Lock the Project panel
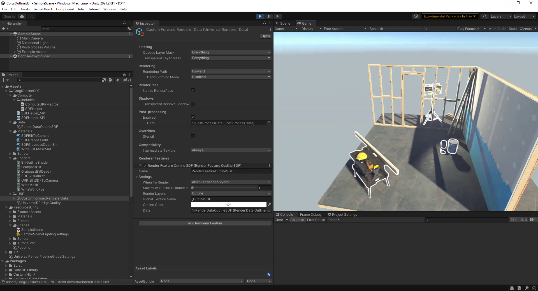The height and width of the screenshot is (291, 538). (x=124, y=75)
